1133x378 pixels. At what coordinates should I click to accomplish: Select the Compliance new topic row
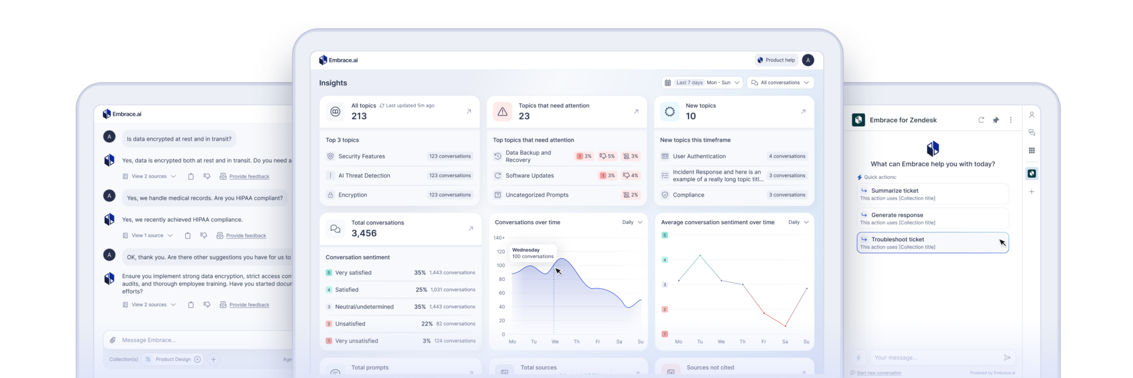pos(734,195)
